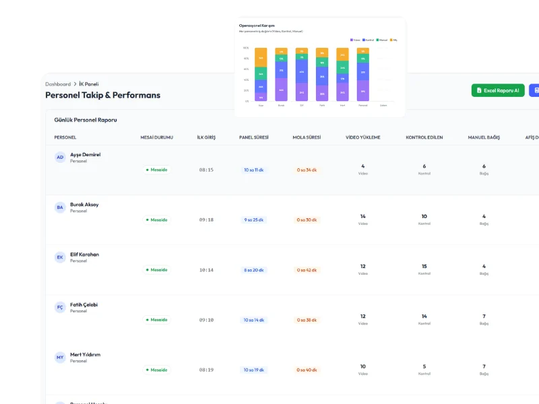The image size is (539, 404).
Task: Click the BA avatar for Burak Aksoy
Action: click(x=60, y=207)
